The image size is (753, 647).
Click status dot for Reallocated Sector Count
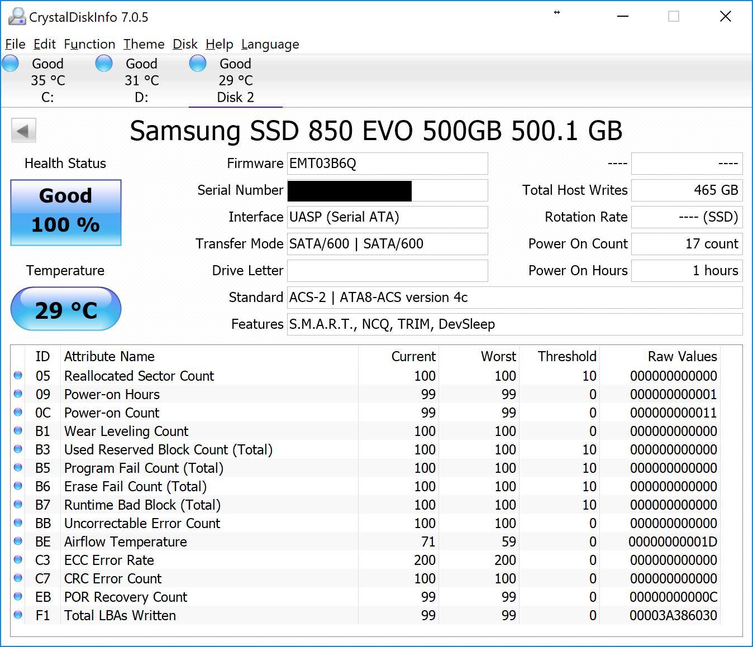point(18,376)
